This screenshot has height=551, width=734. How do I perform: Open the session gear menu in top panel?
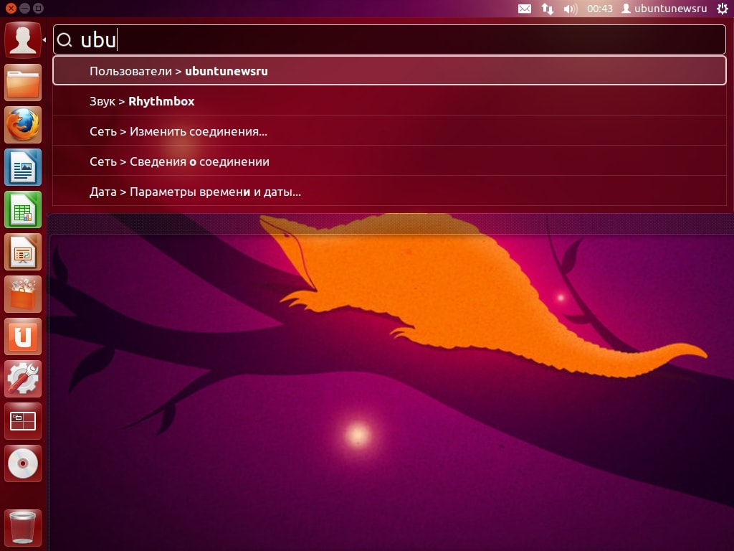coord(723,9)
